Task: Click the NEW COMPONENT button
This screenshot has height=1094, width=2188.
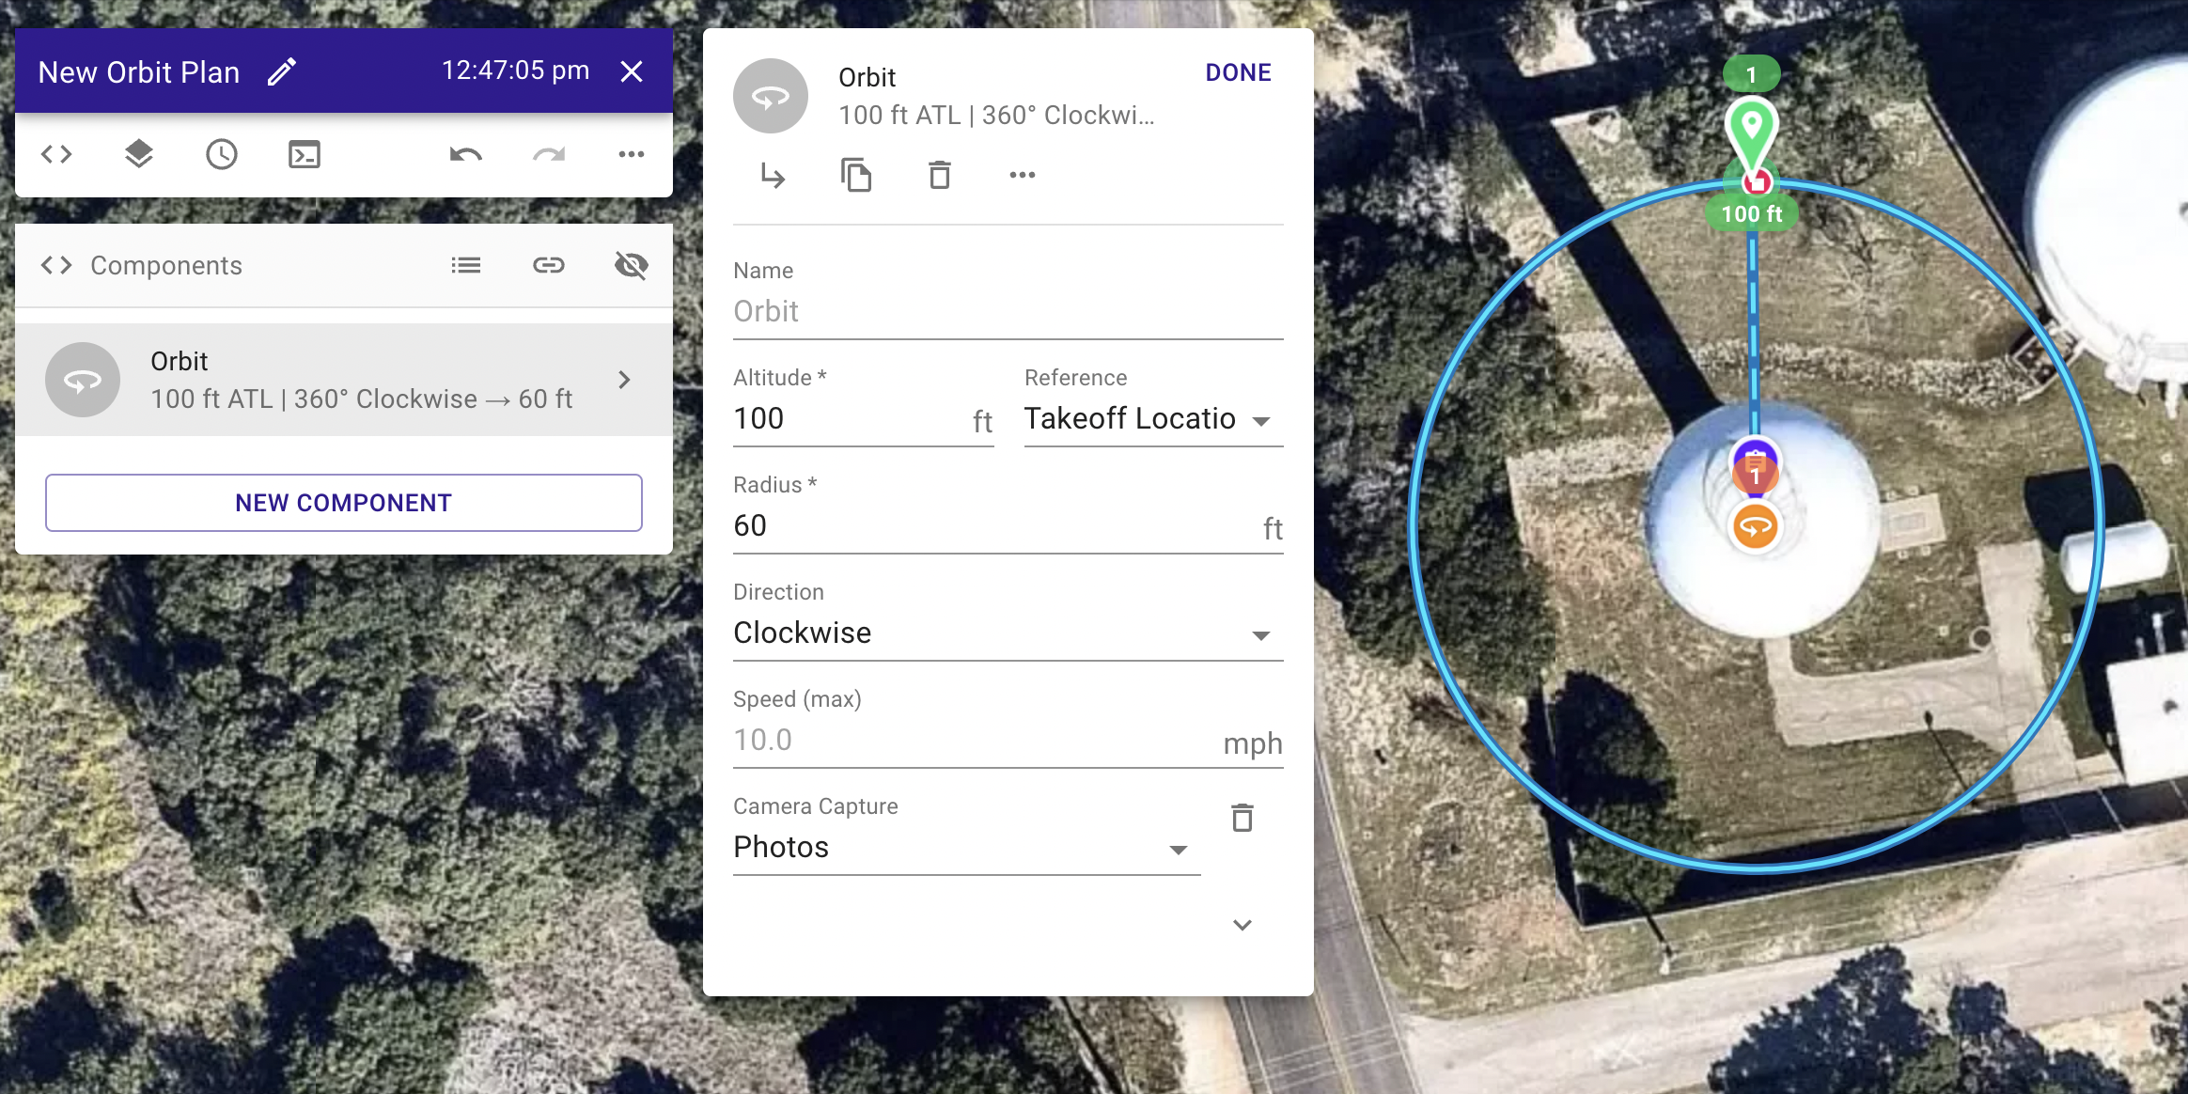Action: (344, 503)
